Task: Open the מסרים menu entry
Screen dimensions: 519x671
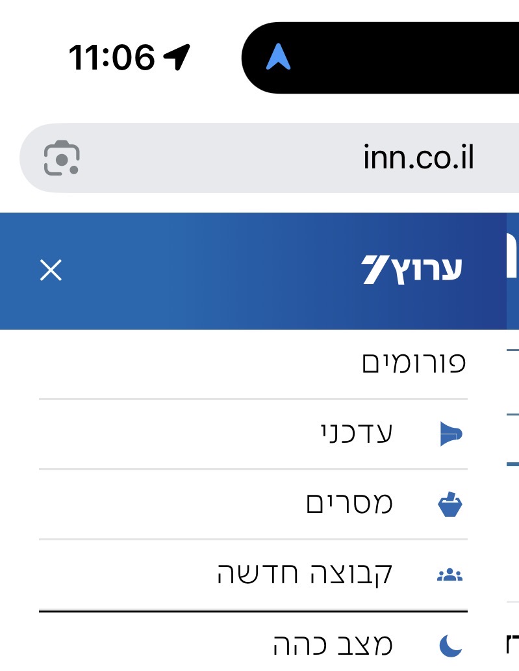Action: (349, 504)
